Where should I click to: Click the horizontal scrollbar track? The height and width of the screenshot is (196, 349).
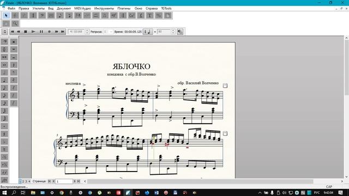(214, 181)
